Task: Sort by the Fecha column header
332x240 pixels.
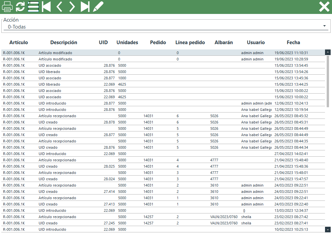Action: click(293, 42)
